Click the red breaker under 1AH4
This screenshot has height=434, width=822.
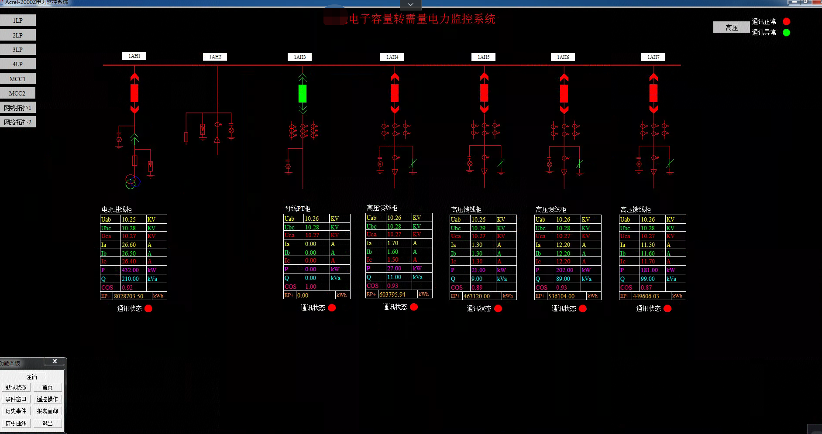coord(395,93)
